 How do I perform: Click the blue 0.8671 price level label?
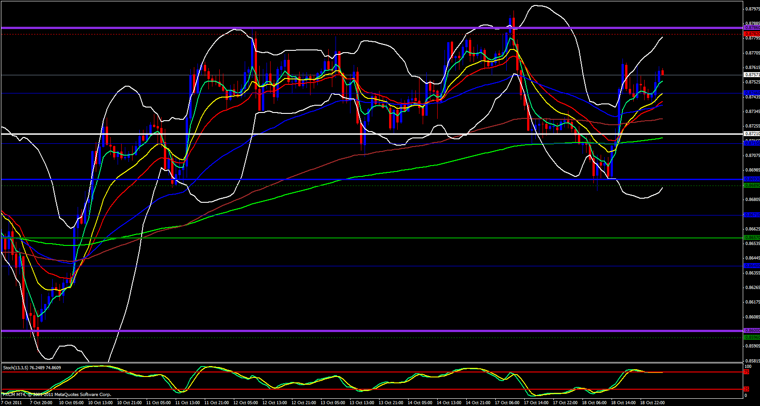pyautogui.click(x=751, y=215)
